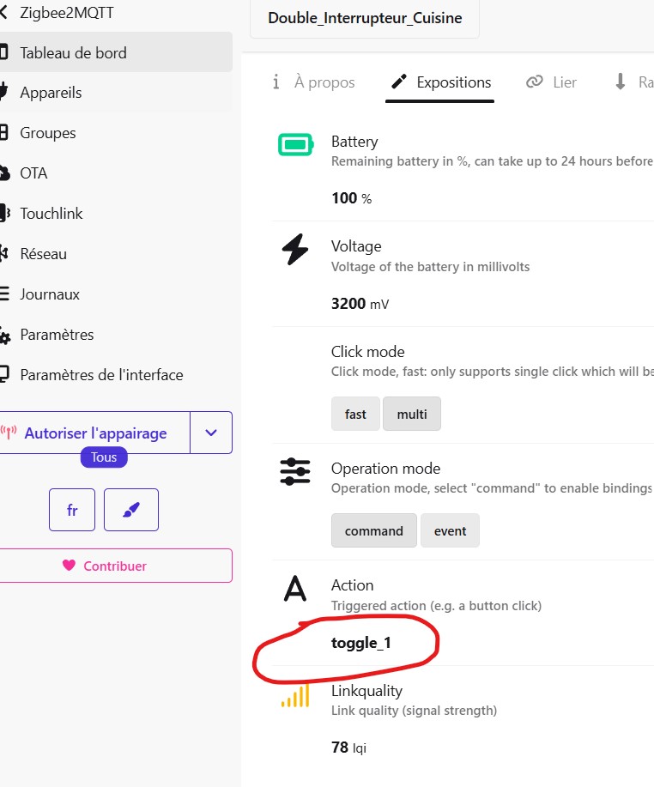
Task: Select command operation mode
Action: [373, 530]
